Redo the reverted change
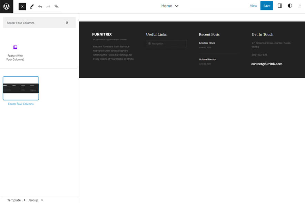The width and height of the screenshot is (305, 203). click(48, 6)
